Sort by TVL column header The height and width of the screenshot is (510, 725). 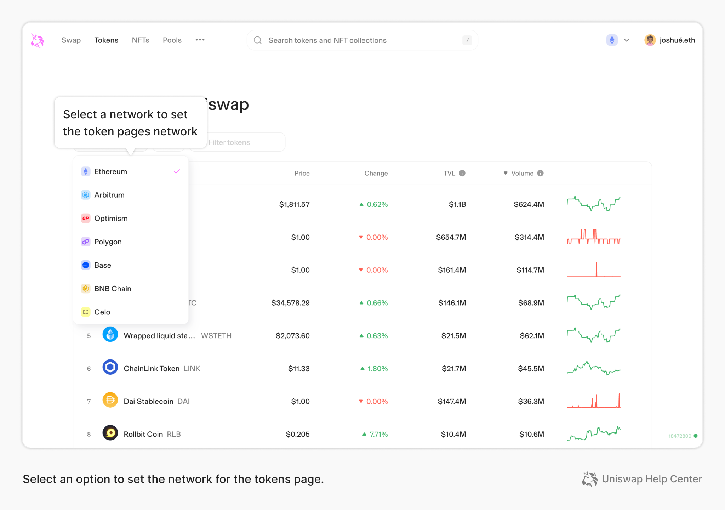449,173
